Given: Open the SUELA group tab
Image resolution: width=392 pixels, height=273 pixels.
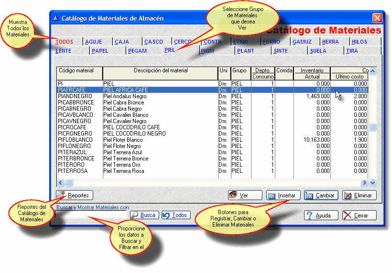Looking at the screenshot, I should point(318,51).
